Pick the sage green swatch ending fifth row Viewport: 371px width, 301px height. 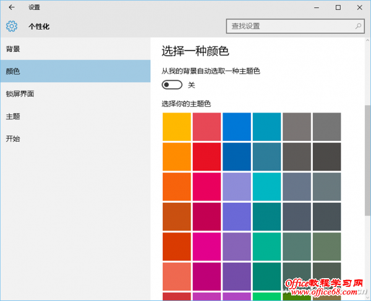[x=327, y=247]
